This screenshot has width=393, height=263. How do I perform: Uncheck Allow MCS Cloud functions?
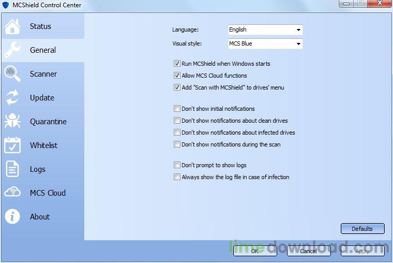point(177,75)
